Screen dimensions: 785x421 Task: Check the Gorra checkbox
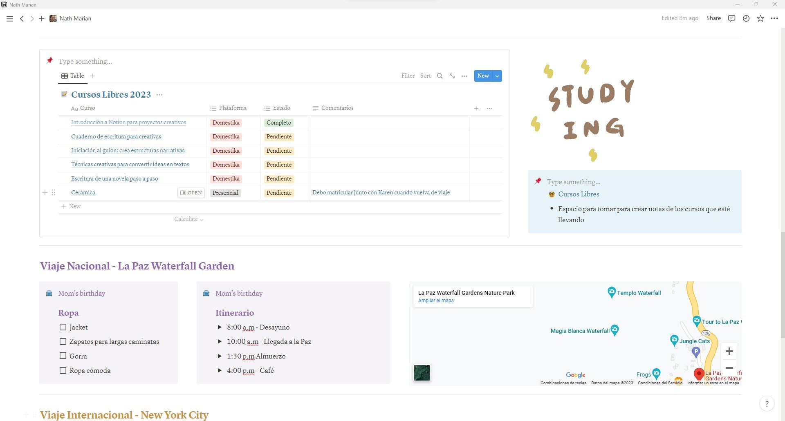63,356
